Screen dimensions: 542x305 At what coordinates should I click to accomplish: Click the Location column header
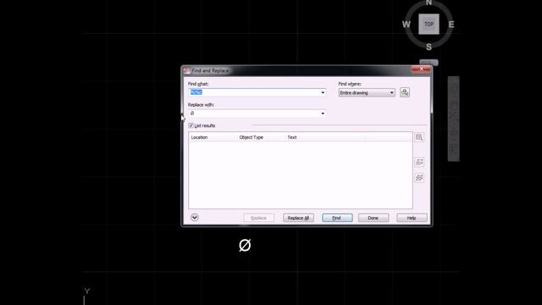click(x=213, y=137)
